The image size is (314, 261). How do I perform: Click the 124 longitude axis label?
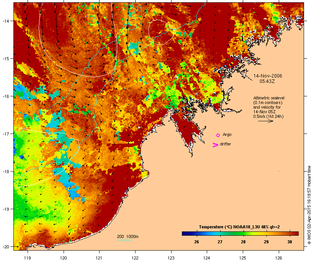(x=207, y=258)
